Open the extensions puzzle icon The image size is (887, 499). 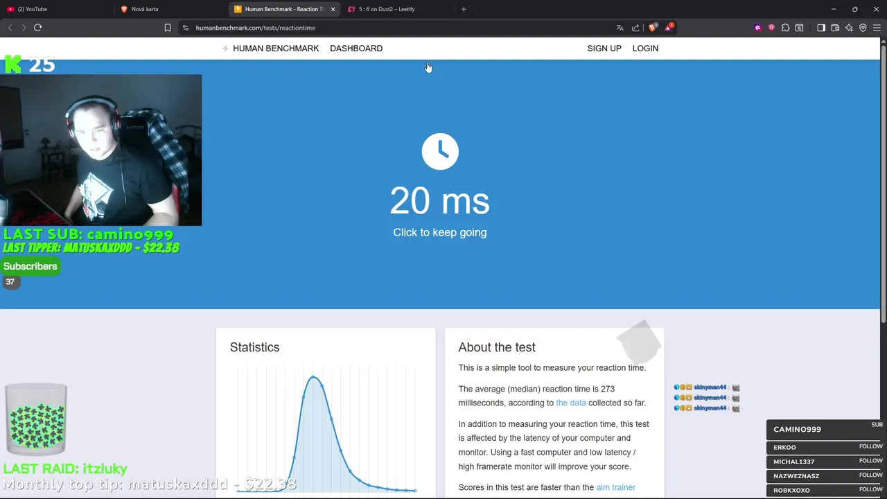[x=785, y=28]
